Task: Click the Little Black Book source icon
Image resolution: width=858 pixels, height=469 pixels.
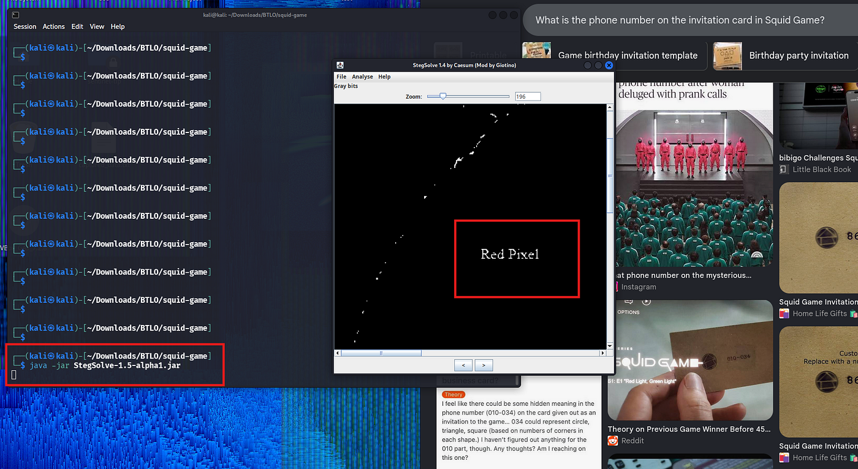Action: click(x=784, y=169)
